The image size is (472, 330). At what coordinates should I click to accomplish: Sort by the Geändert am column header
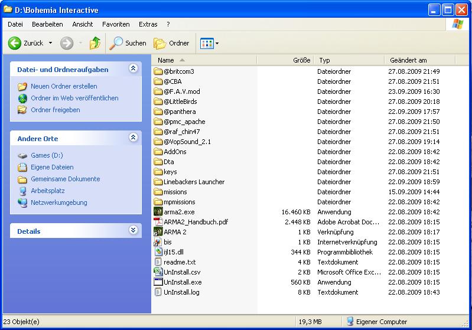pyautogui.click(x=420, y=60)
